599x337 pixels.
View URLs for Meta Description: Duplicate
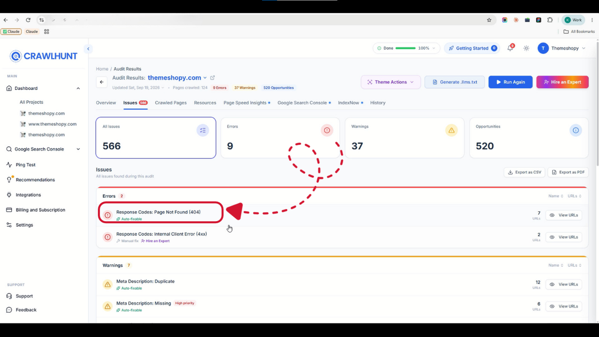tap(564, 285)
